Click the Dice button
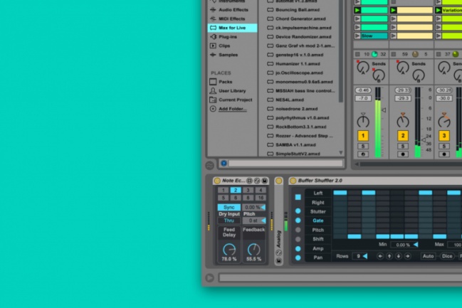Image resolution: width=462 pixels, height=308 pixels. [446, 256]
